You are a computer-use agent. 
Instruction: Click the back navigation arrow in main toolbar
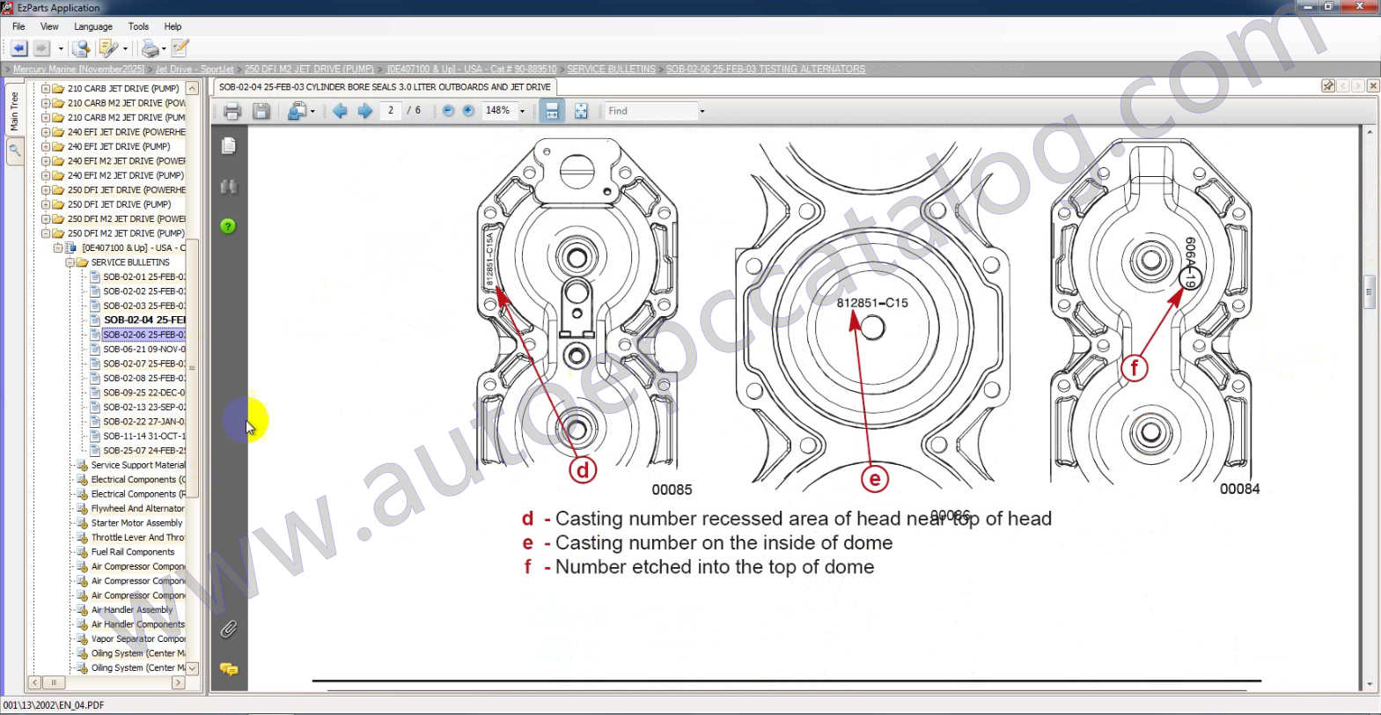pyautogui.click(x=18, y=48)
